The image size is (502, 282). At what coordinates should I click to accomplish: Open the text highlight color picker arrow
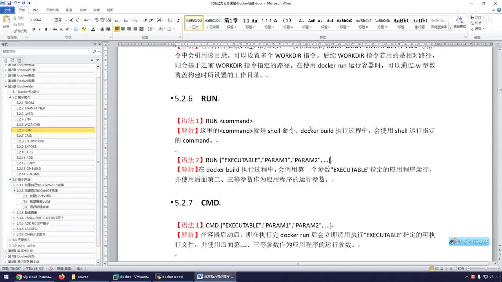(x=88, y=29)
